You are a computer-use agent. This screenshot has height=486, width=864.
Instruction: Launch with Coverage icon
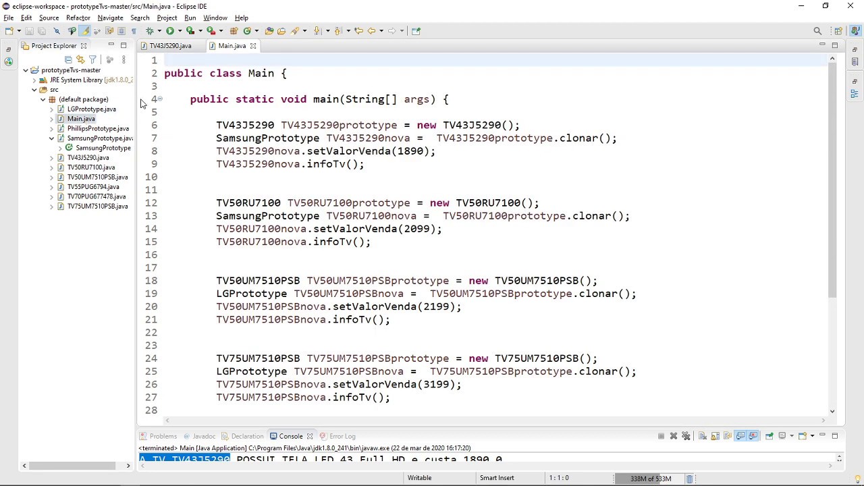point(190,30)
